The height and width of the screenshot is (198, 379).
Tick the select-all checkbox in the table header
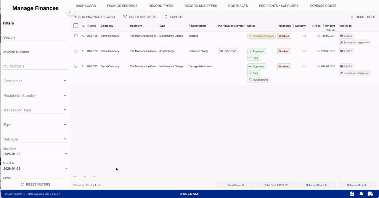pyautogui.click(x=76, y=26)
